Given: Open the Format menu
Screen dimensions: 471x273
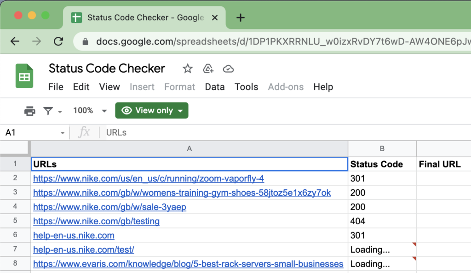Looking at the screenshot, I should pyautogui.click(x=179, y=87).
